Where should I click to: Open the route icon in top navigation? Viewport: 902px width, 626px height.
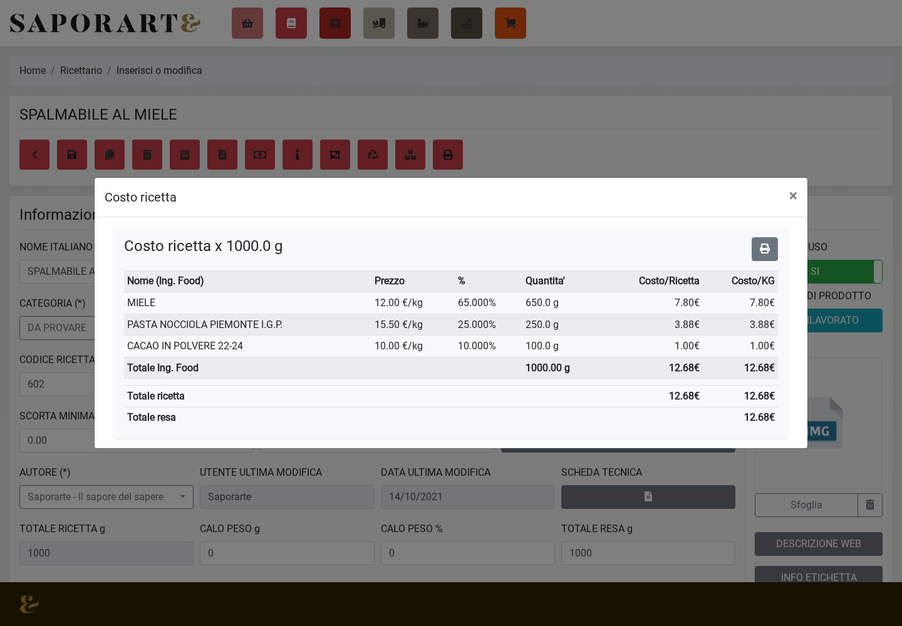(467, 23)
